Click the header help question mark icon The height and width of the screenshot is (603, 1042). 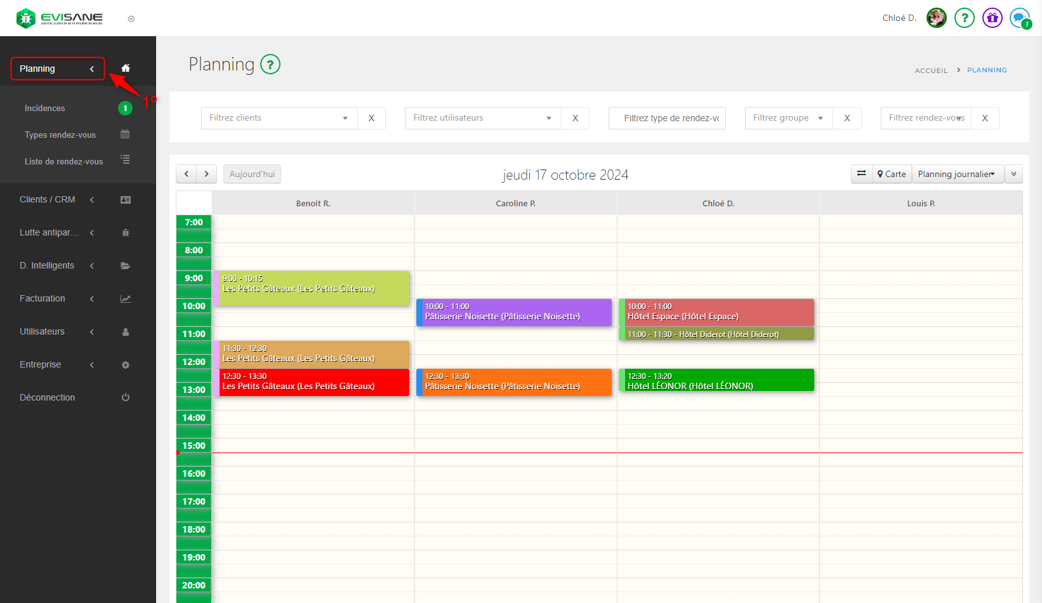[964, 18]
